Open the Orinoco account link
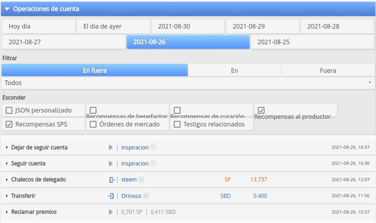 [131, 196]
